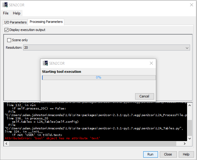The image size is (197, 160).
Task: Click the 'if self.process_20() == False:' line
Action: coord(39,109)
